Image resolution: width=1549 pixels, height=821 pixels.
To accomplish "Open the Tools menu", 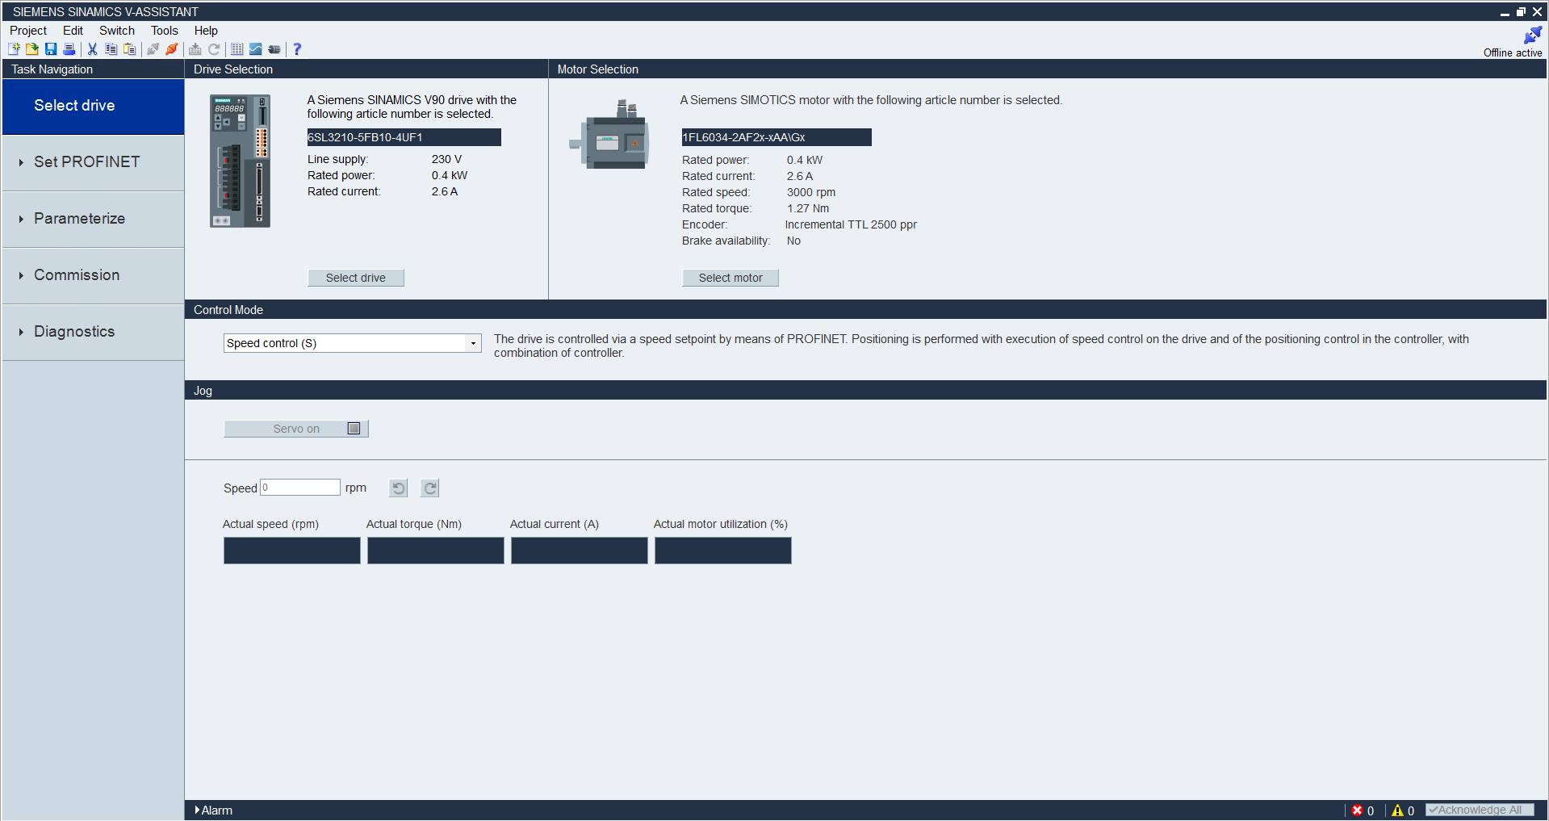I will [x=165, y=31].
